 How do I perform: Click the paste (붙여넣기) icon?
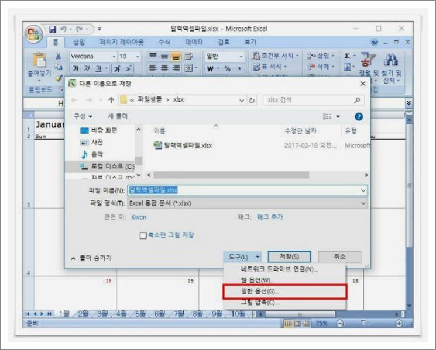click(39, 60)
